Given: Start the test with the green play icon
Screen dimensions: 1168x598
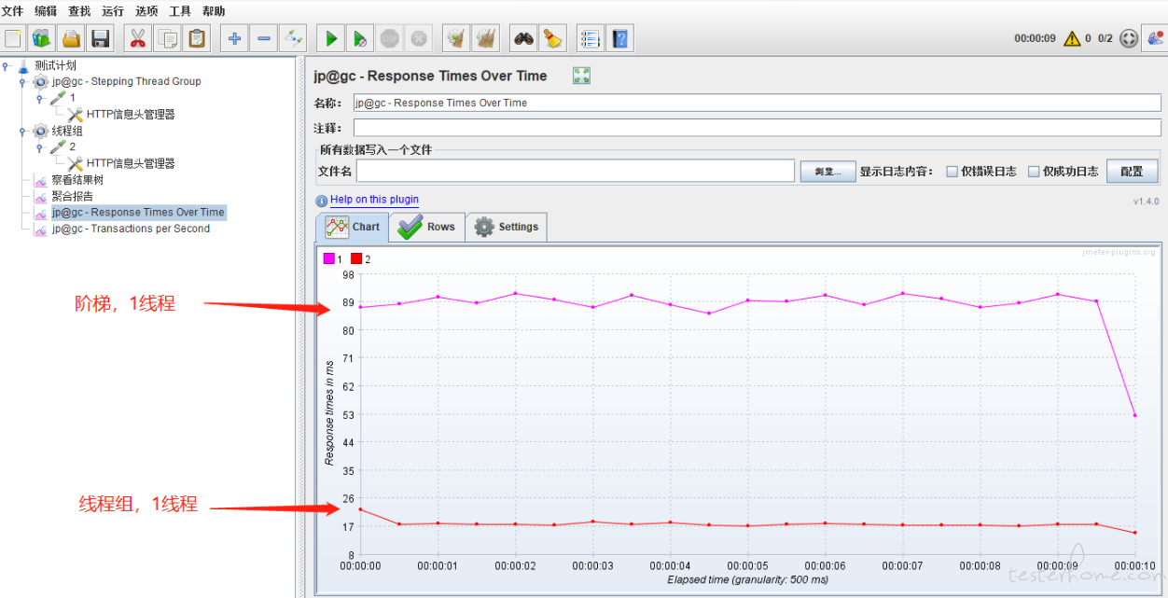Looking at the screenshot, I should coord(331,38).
